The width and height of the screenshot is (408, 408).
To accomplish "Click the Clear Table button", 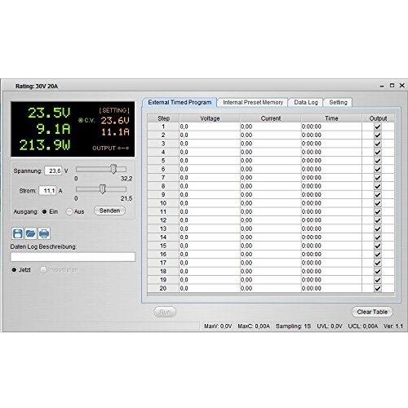I will (372, 312).
